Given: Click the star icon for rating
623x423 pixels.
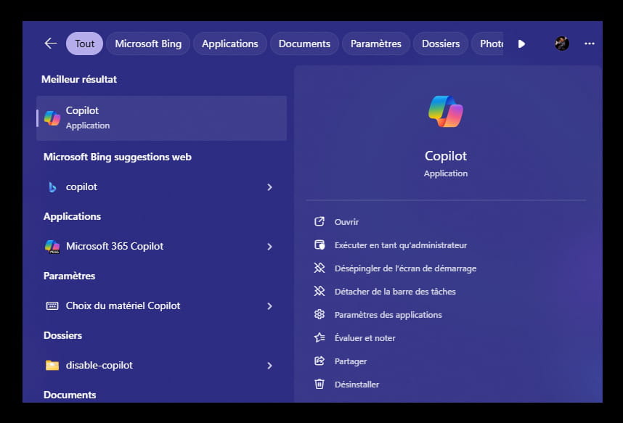Looking at the screenshot, I should pyautogui.click(x=319, y=337).
